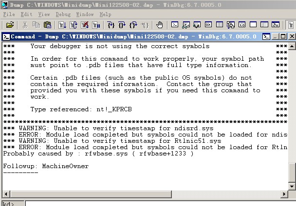This screenshot has width=296, height=206.
Task: Open the Disassembly window icon
Action: coord(242,25)
